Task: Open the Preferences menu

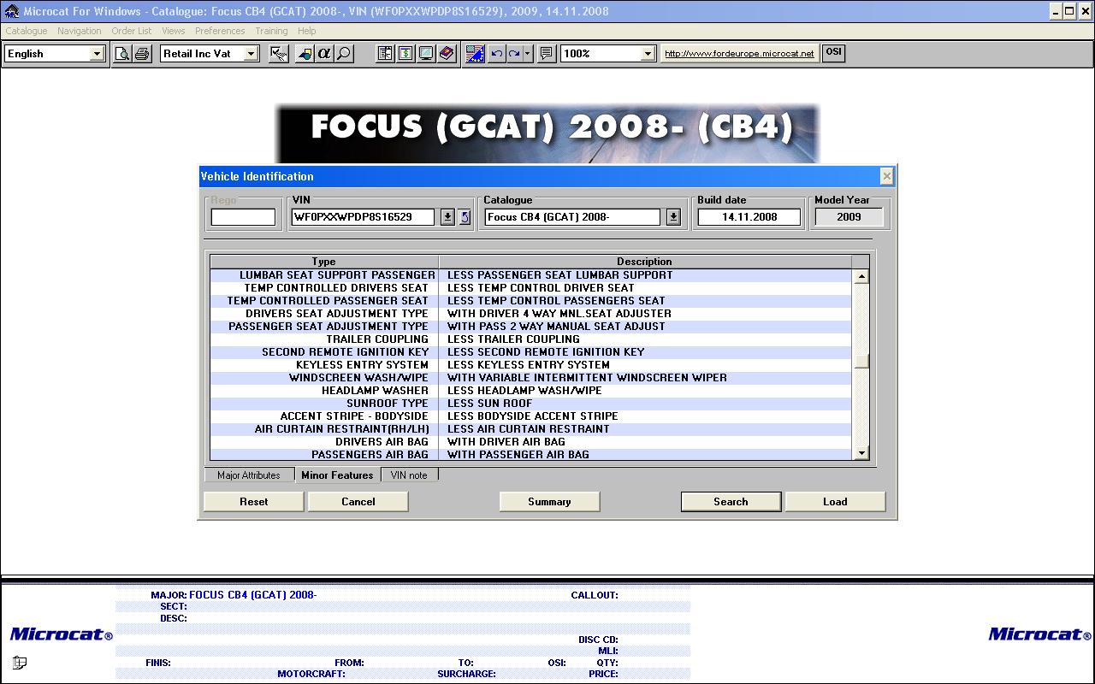Action: (220, 31)
